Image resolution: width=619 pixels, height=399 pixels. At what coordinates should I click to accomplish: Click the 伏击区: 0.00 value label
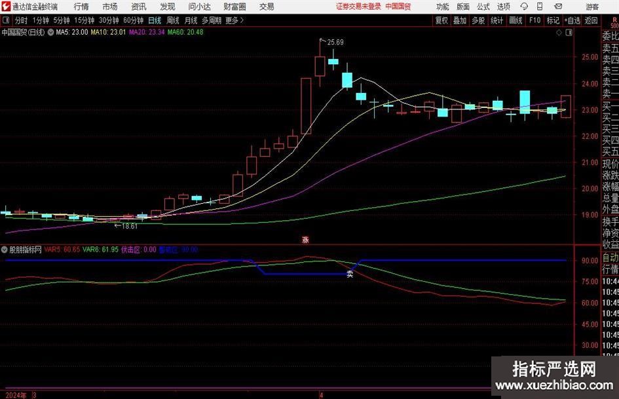(139, 250)
